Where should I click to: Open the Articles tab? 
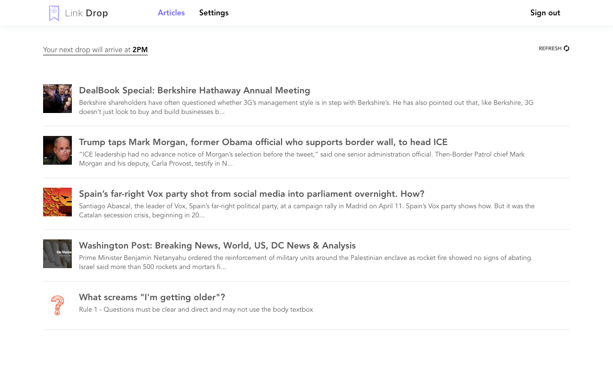pyautogui.click(x=171, y=13)
